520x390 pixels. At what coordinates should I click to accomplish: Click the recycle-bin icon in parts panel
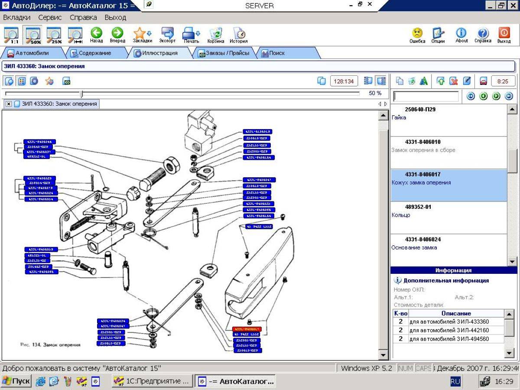412,81
